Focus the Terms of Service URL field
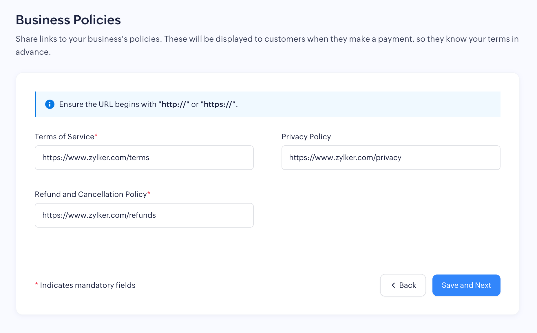Image resolution: width=537 pixels, height=333 pixels. (x=144, y=158)
